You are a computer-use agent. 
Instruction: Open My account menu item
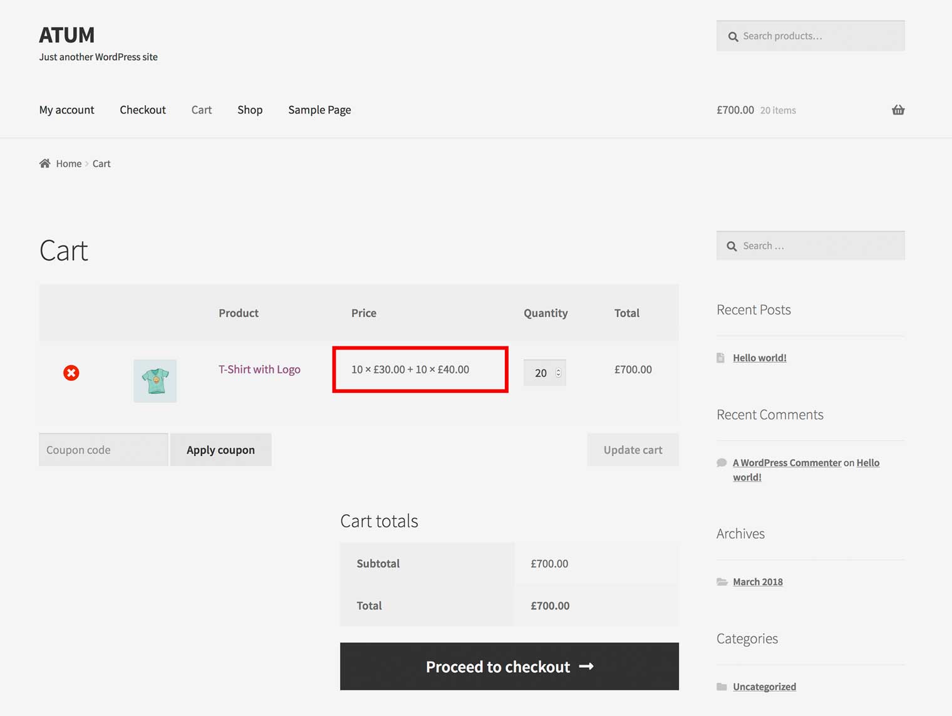click(x=66, y=110)
